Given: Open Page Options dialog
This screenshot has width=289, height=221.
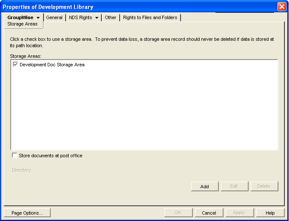Looking at the screenshot, I should click(x=27, y=213).
